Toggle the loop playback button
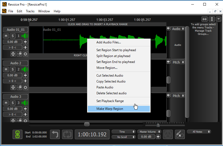The image size is (223, 146). coord(67,134)
